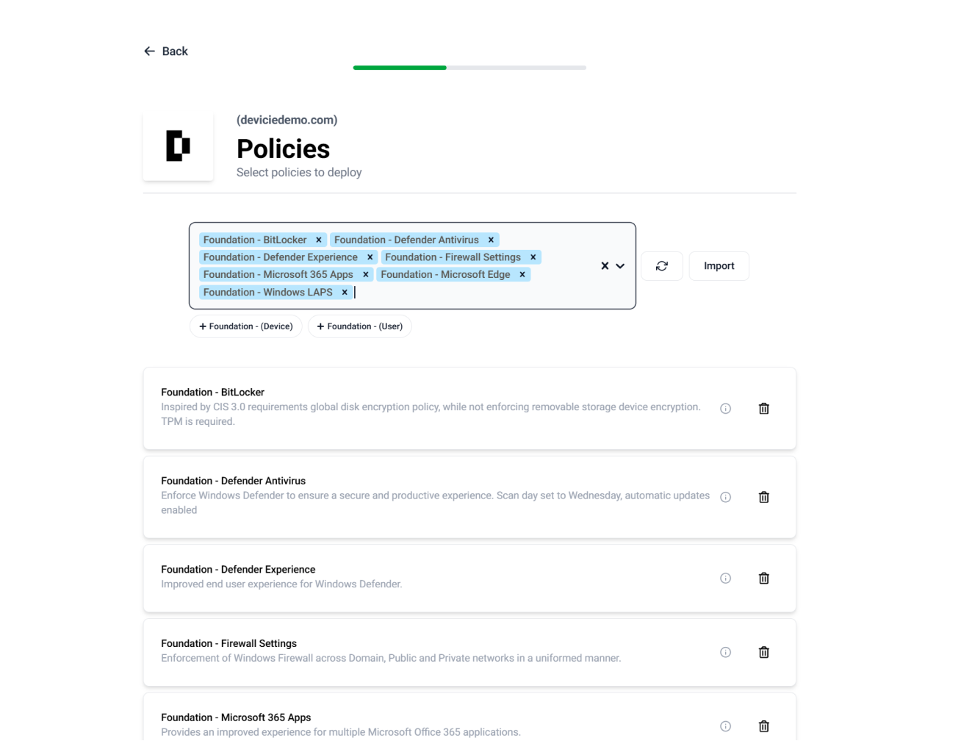Click the green setup progress bar
Image resolution: width=961 pixels, height=741 pixels.
400,68
